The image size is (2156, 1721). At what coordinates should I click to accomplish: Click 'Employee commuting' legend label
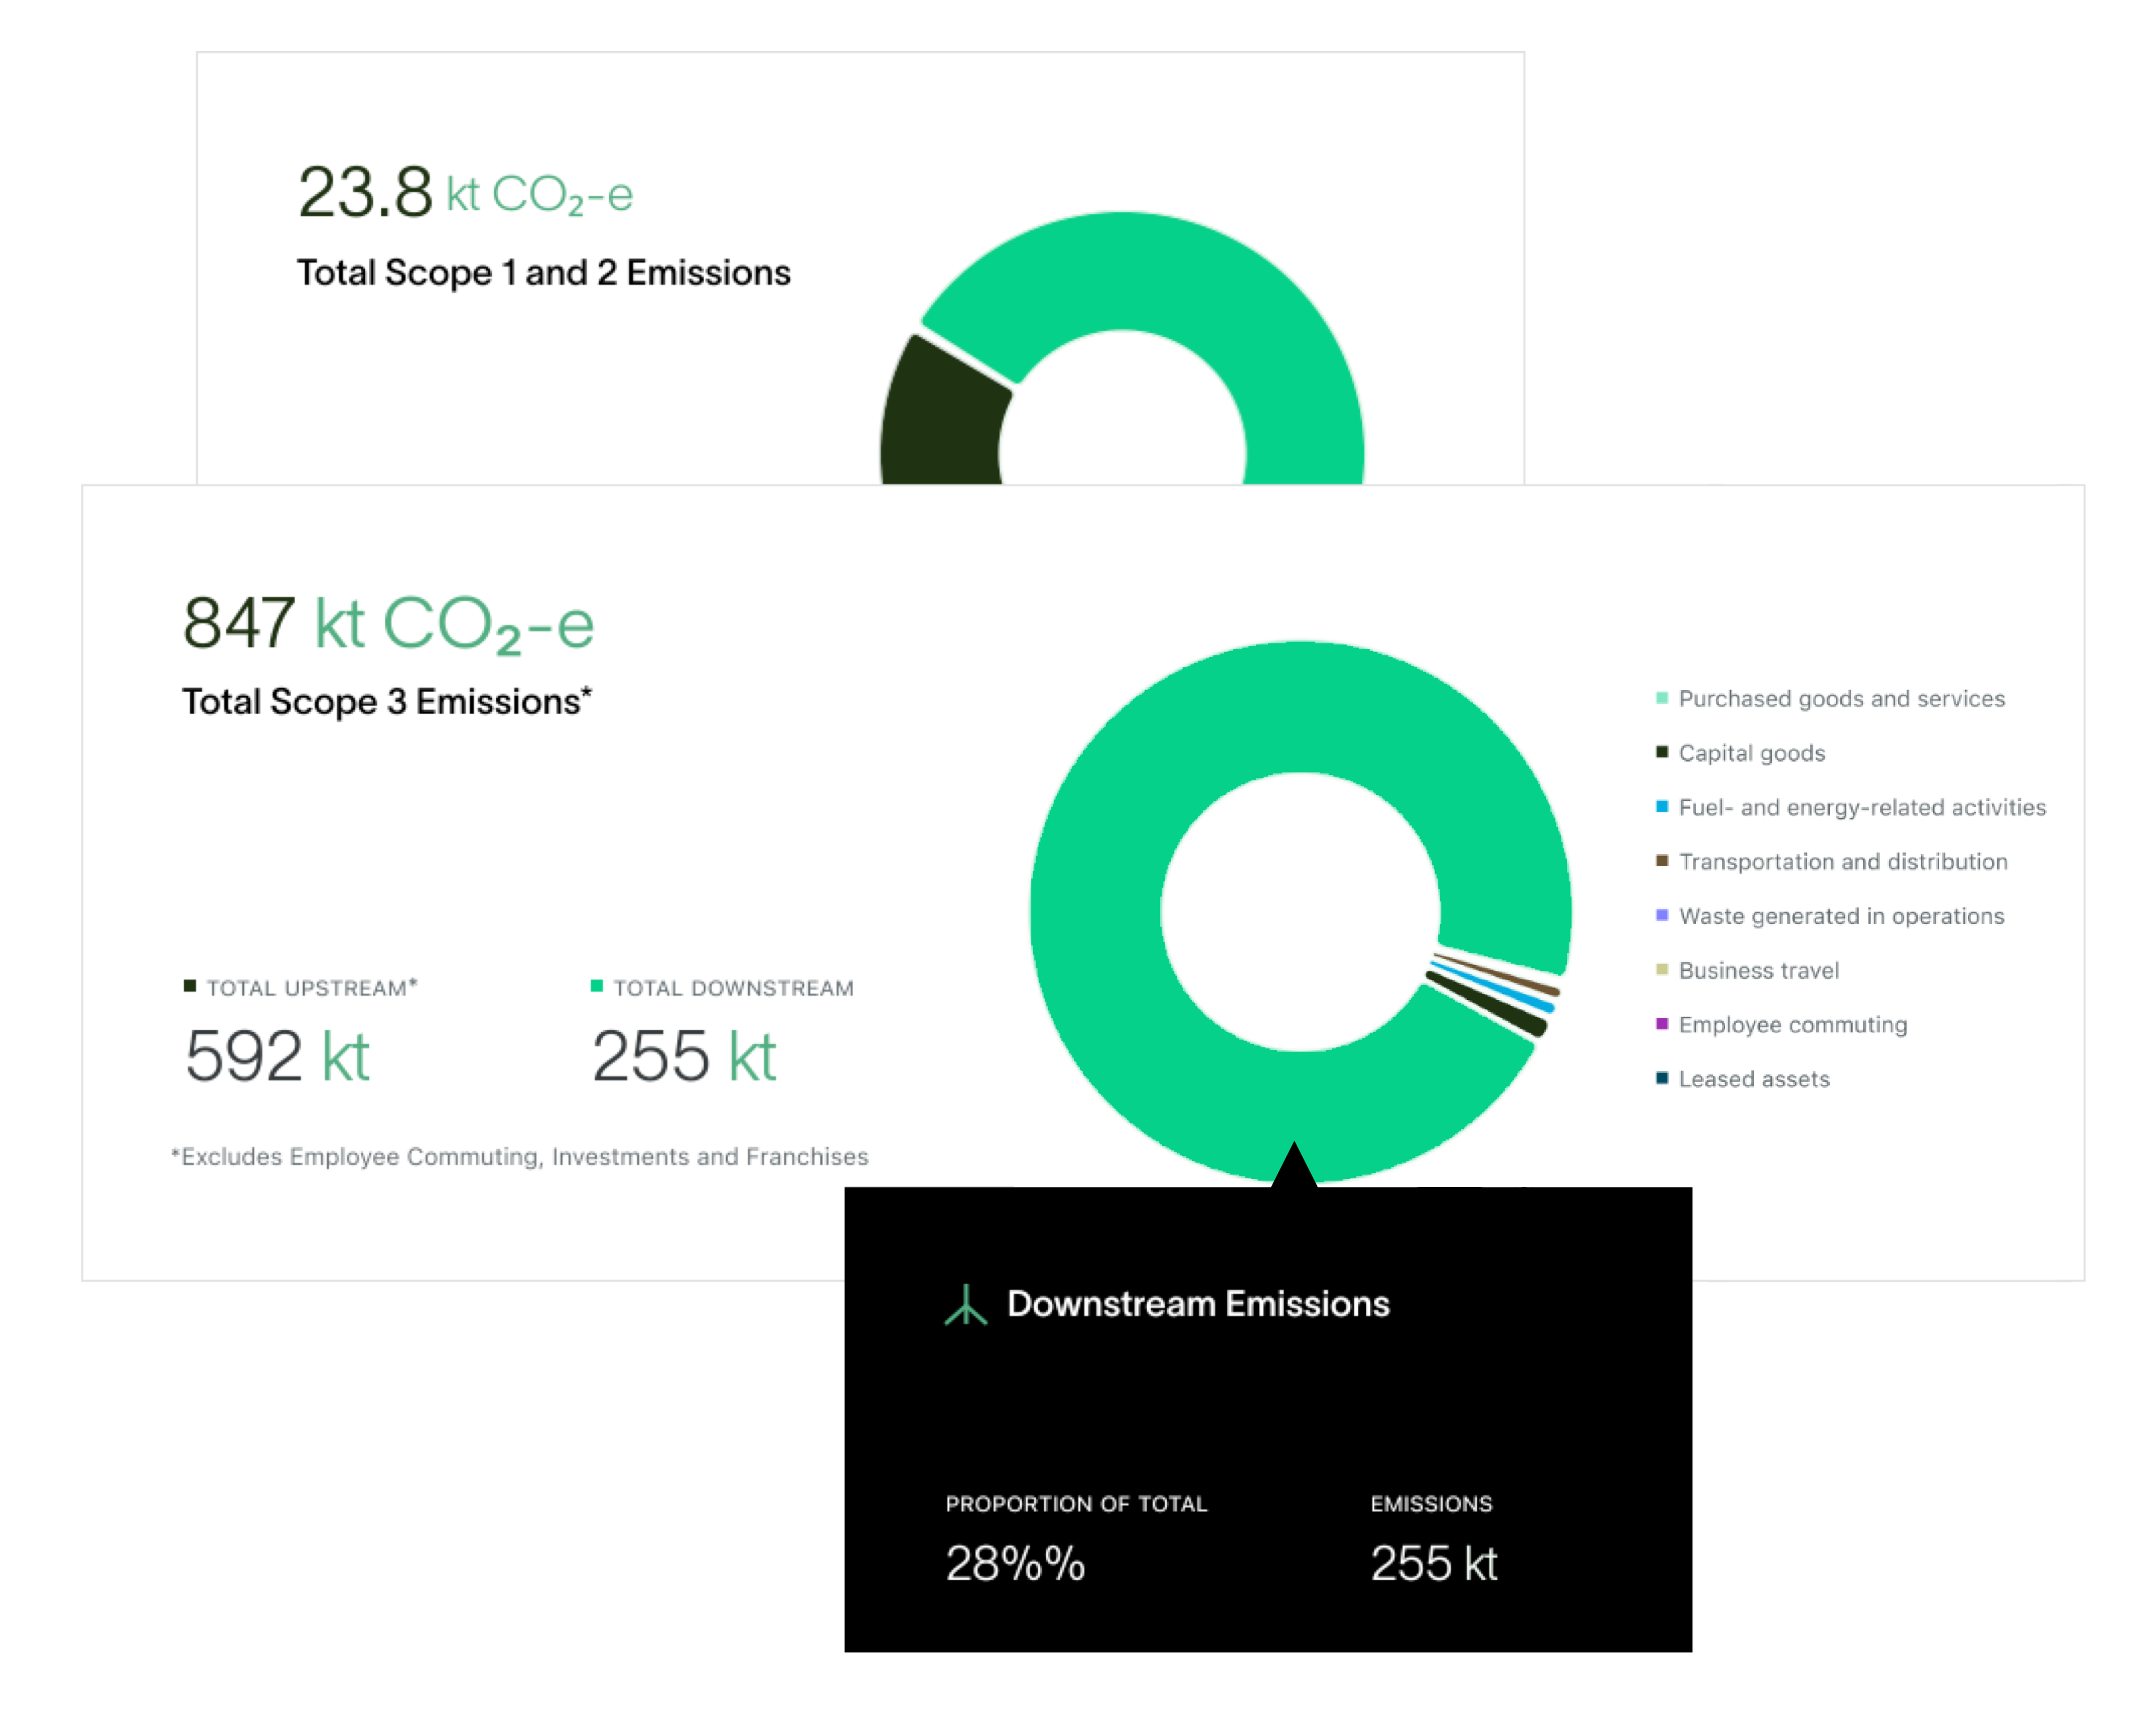(x=1792, y=1025)
